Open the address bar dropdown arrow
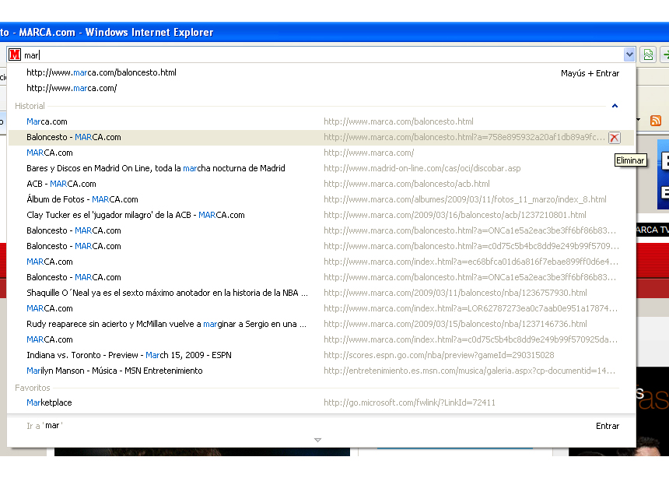This screenshot has height=478, width=669. (x=629, y=54)
